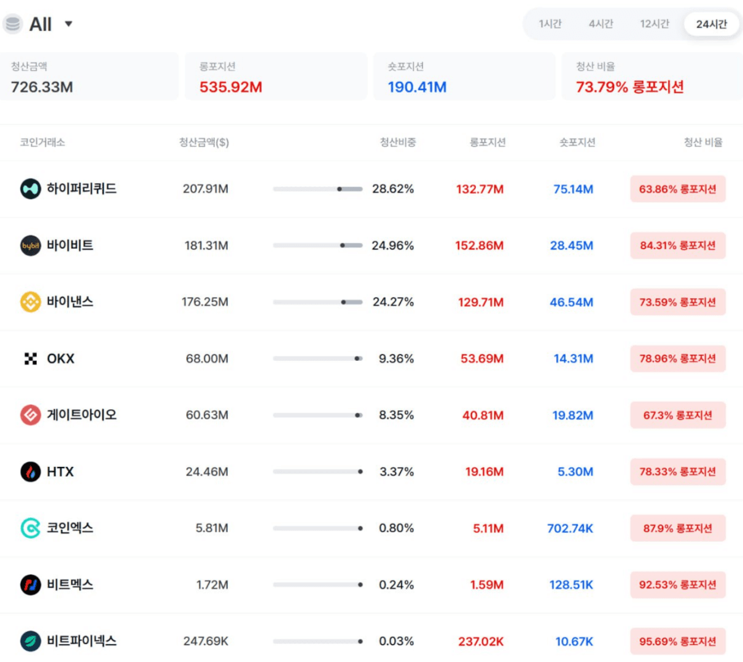Click the 63.86% 롱포지션 ratio badge

[677, 189]
